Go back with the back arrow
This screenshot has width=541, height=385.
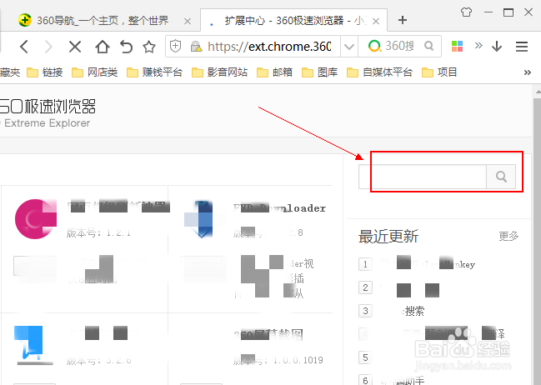[x=24, y=46]
